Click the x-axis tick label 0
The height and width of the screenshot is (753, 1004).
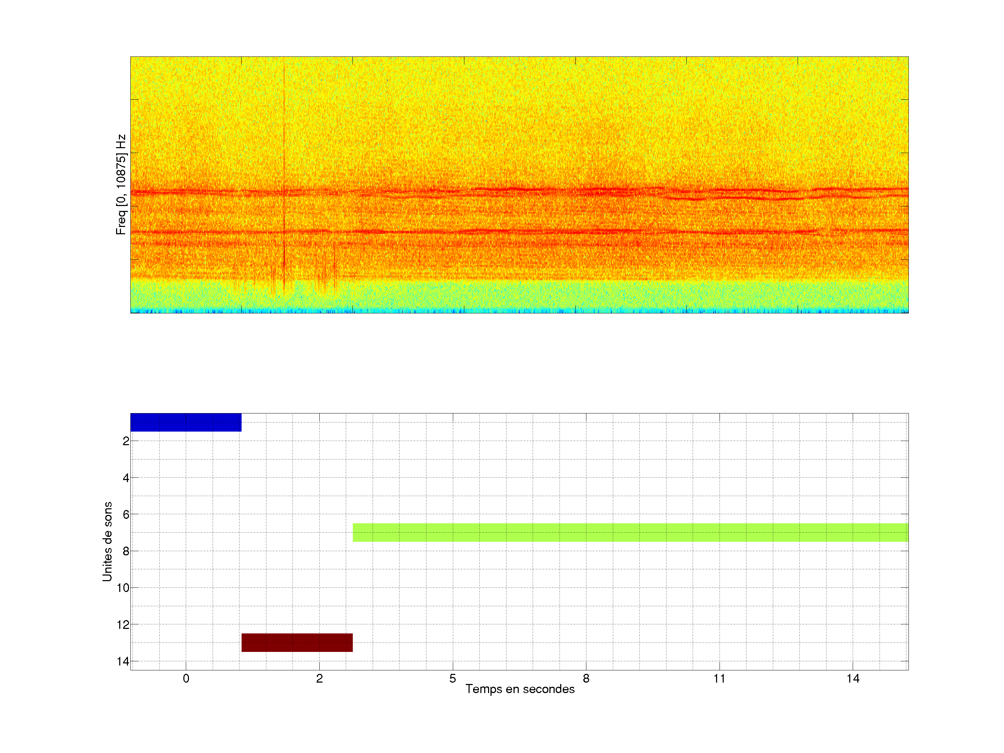click(186, 678)
